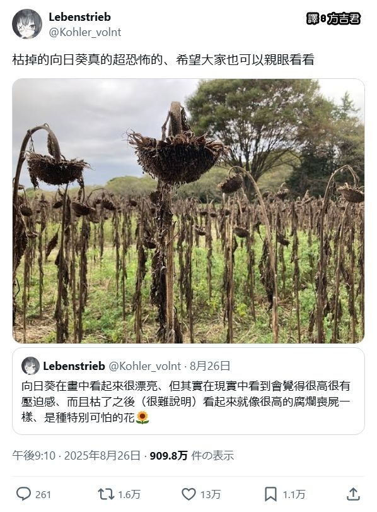Click the 午後9:10 · 2025年8月26日 timestamp
Screen dimensions: 377x512
[76, 455]
